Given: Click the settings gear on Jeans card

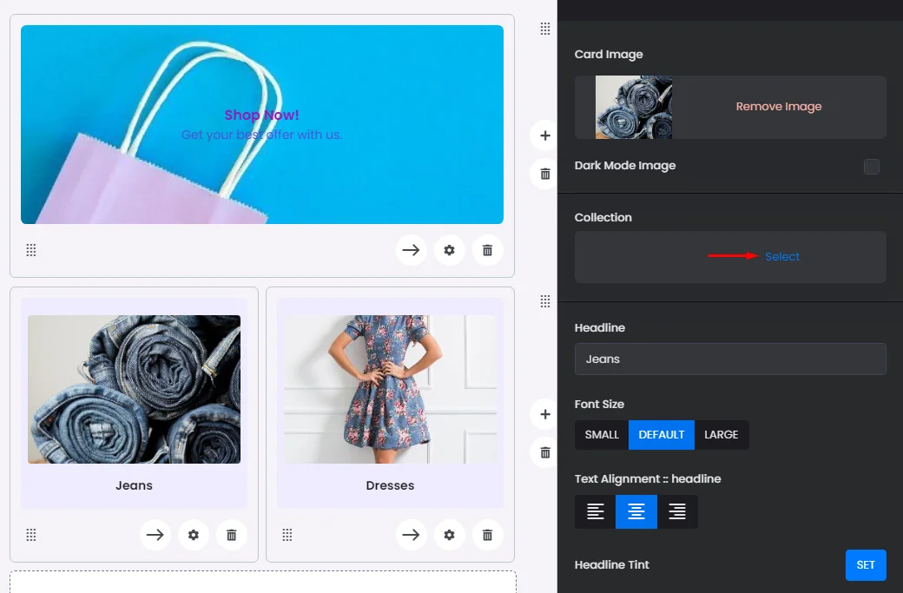Looking at the screenshot, I should coord(193,535).
